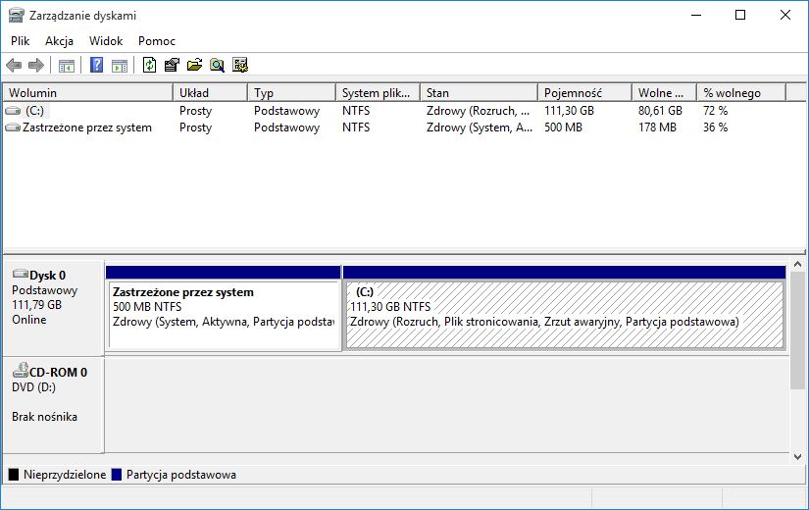Image resolution: width=809 pixels, height=510 pixels.
Task: Click the blue Partycja podstawowa legend swatch
Action: point(117,475)
